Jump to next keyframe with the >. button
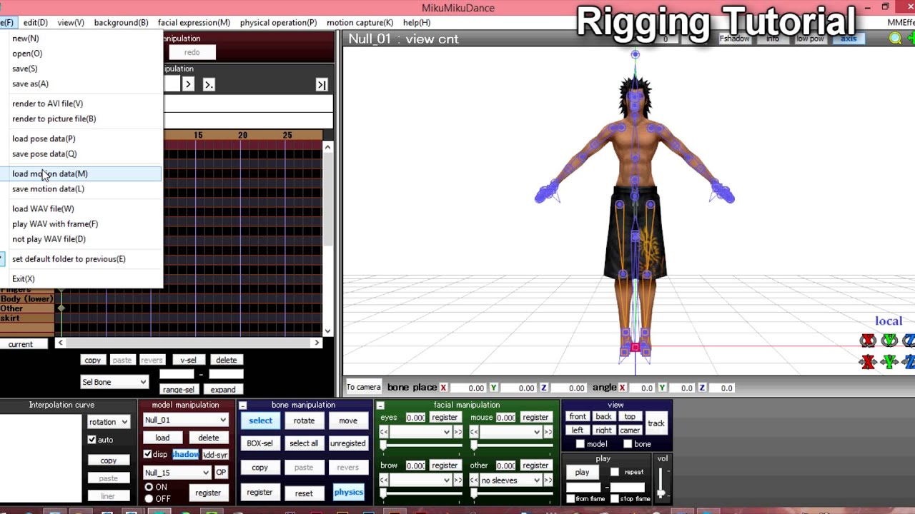Screen dimensions: 915x514 [209, 84]
